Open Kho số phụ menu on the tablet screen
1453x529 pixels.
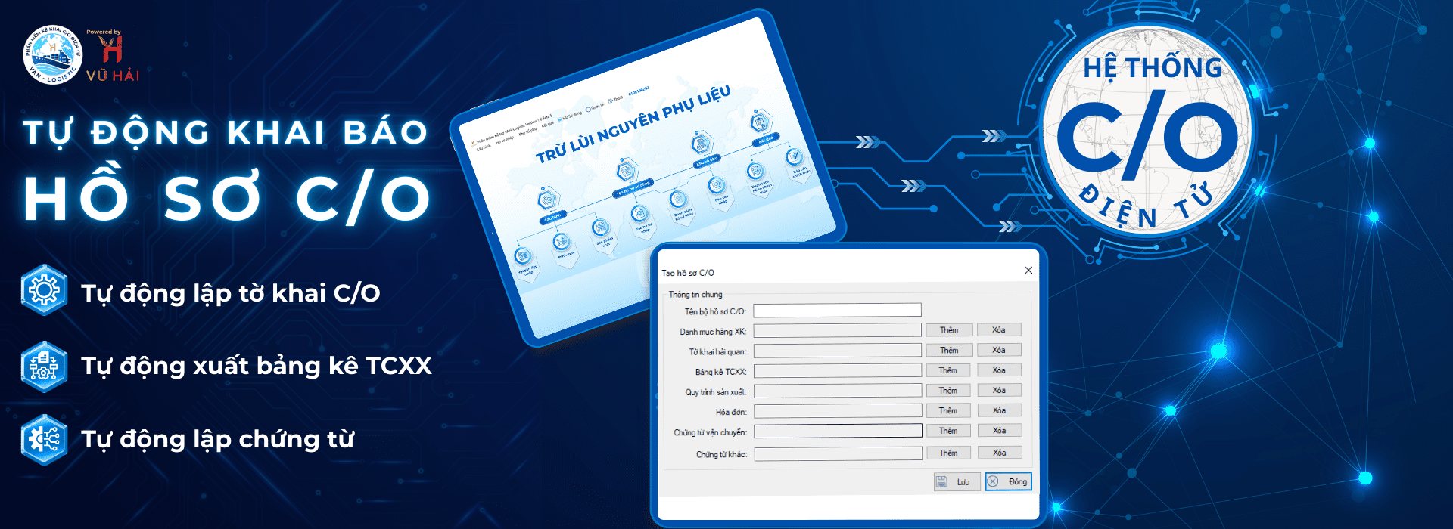[527, 130]
